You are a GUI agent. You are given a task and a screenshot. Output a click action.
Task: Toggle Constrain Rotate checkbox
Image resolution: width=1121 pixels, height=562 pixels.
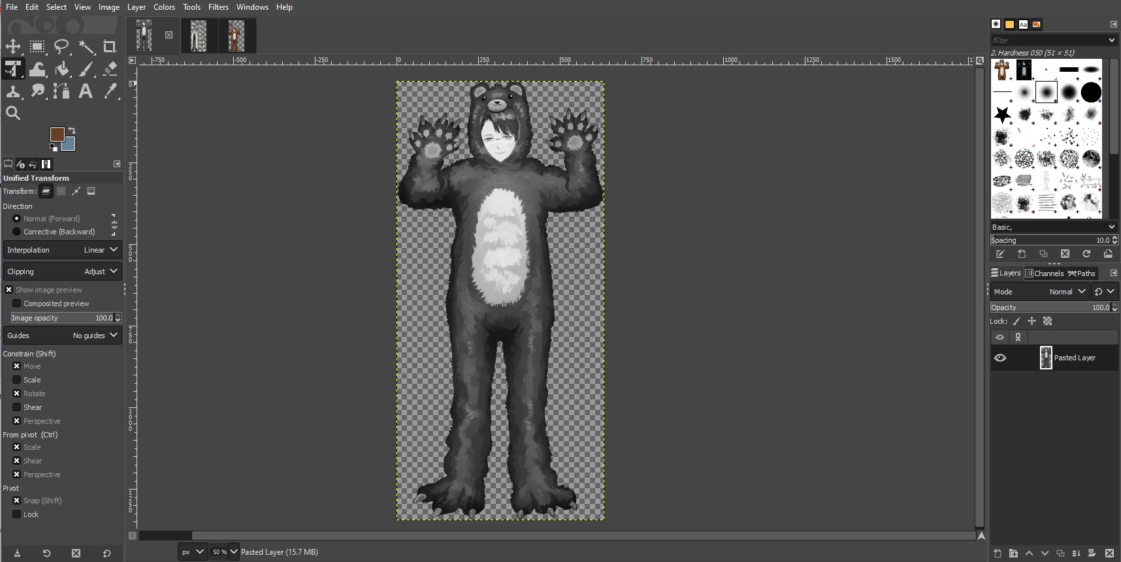[17, 394]
